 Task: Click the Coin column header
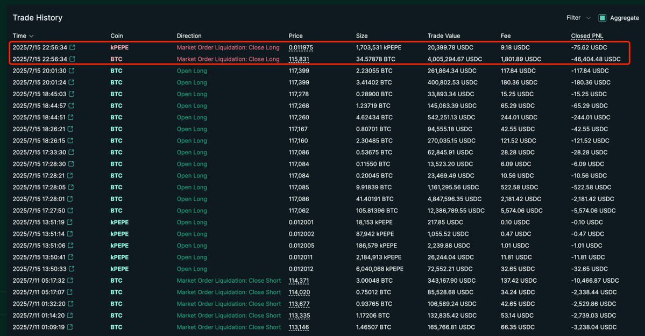click(116, 36)
